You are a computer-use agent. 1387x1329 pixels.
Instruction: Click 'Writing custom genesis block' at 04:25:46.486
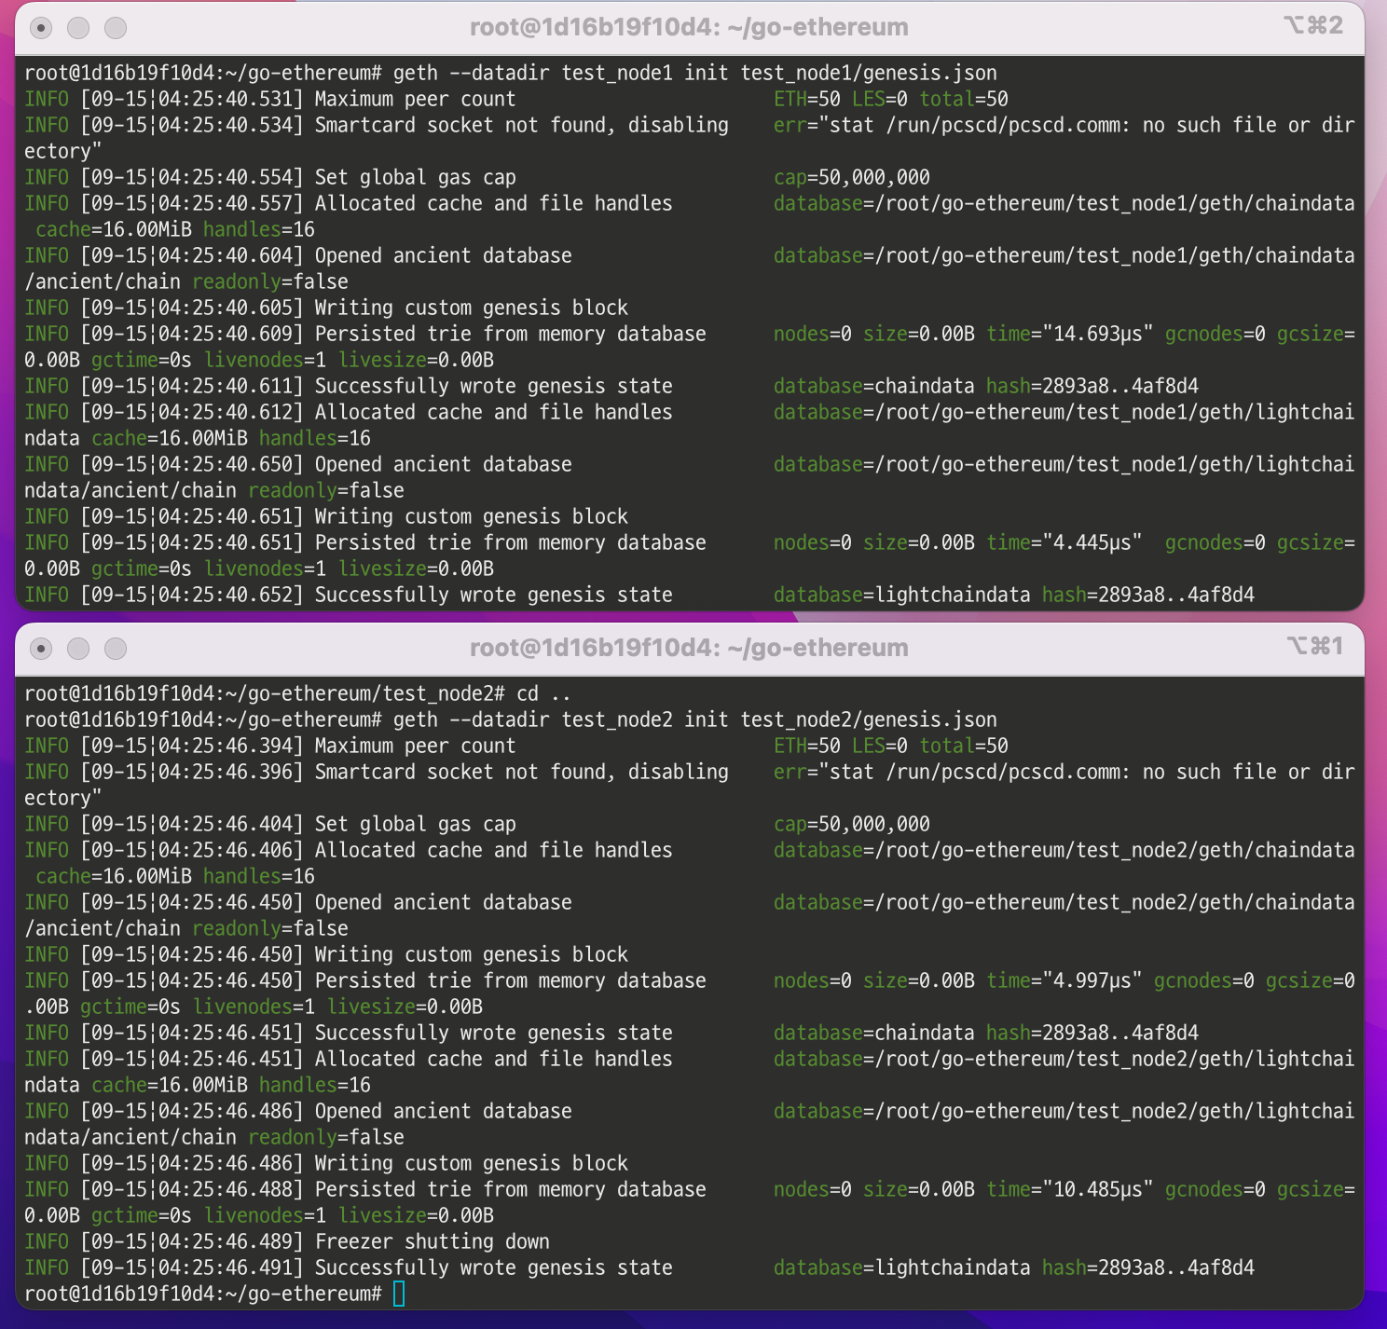click(471, 1163)
